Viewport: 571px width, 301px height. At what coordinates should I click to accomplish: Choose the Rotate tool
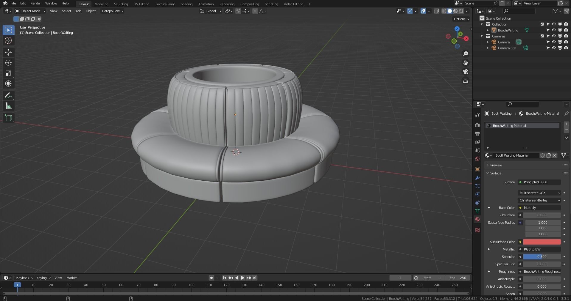pyautogui.click(x=8, y=63)
